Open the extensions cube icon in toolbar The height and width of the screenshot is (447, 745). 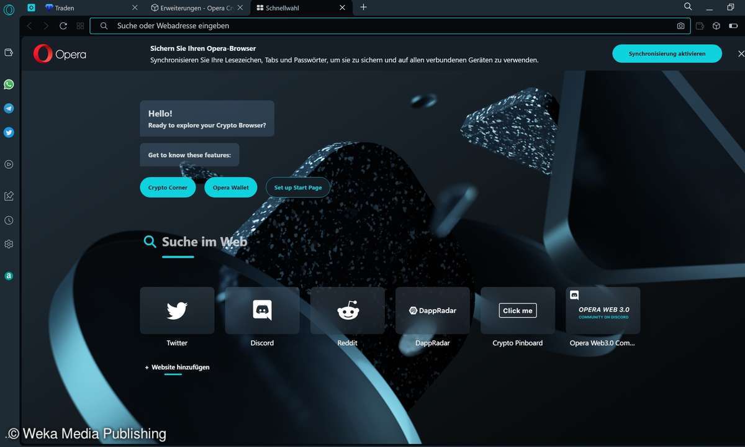pyautogui.click(x=716, y=26)
